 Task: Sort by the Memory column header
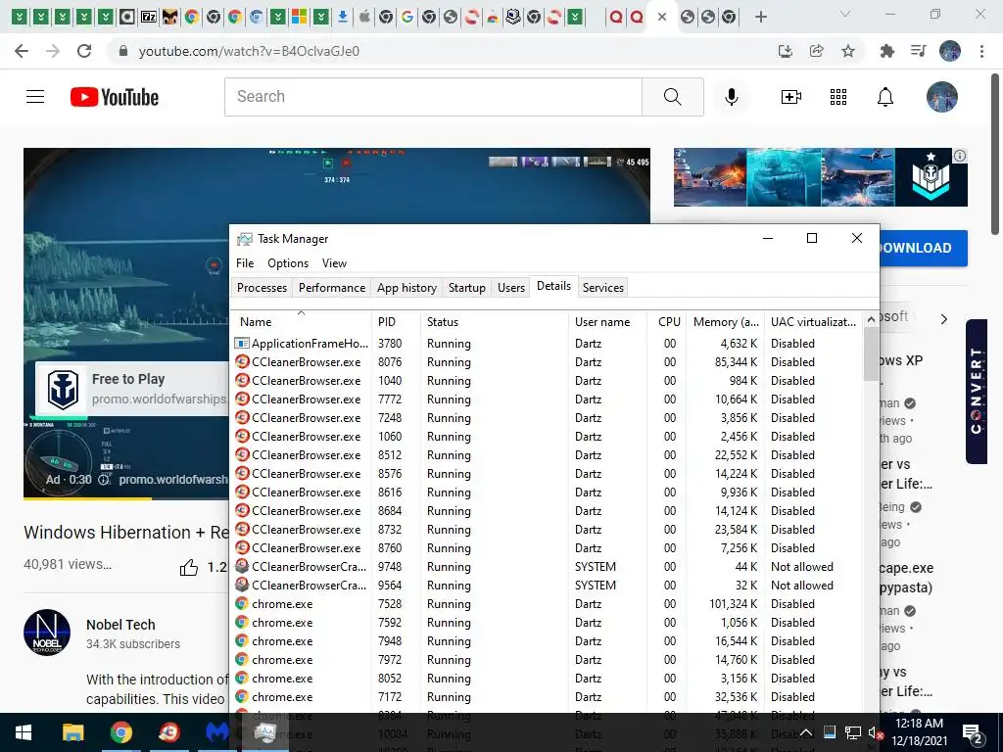pyautogui.click(x=726, y=321)
